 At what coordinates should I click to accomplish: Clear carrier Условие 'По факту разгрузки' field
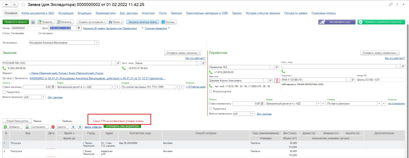383,104
